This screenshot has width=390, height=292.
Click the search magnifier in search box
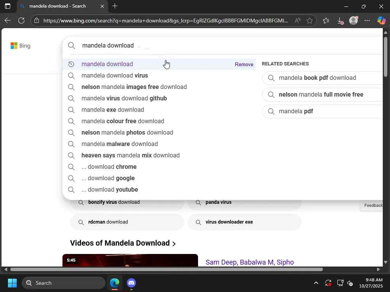click(71, 46)
